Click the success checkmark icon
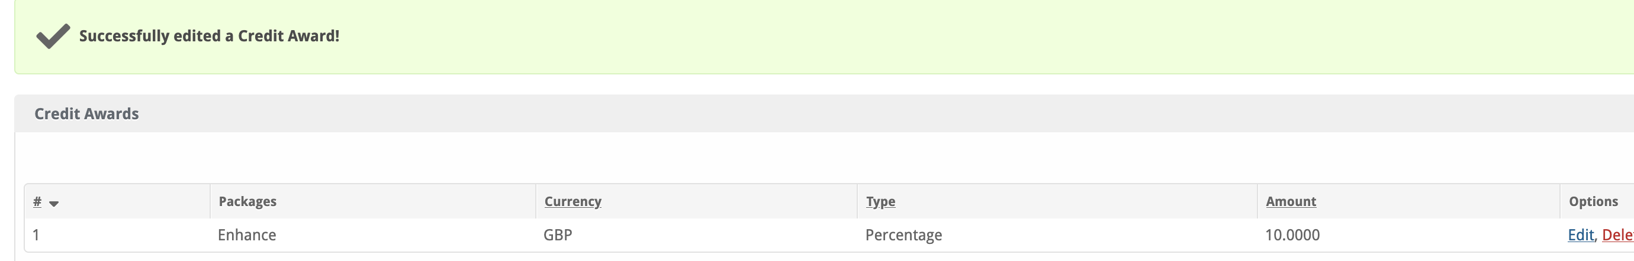1634x261 pixels. coord(53,36)
